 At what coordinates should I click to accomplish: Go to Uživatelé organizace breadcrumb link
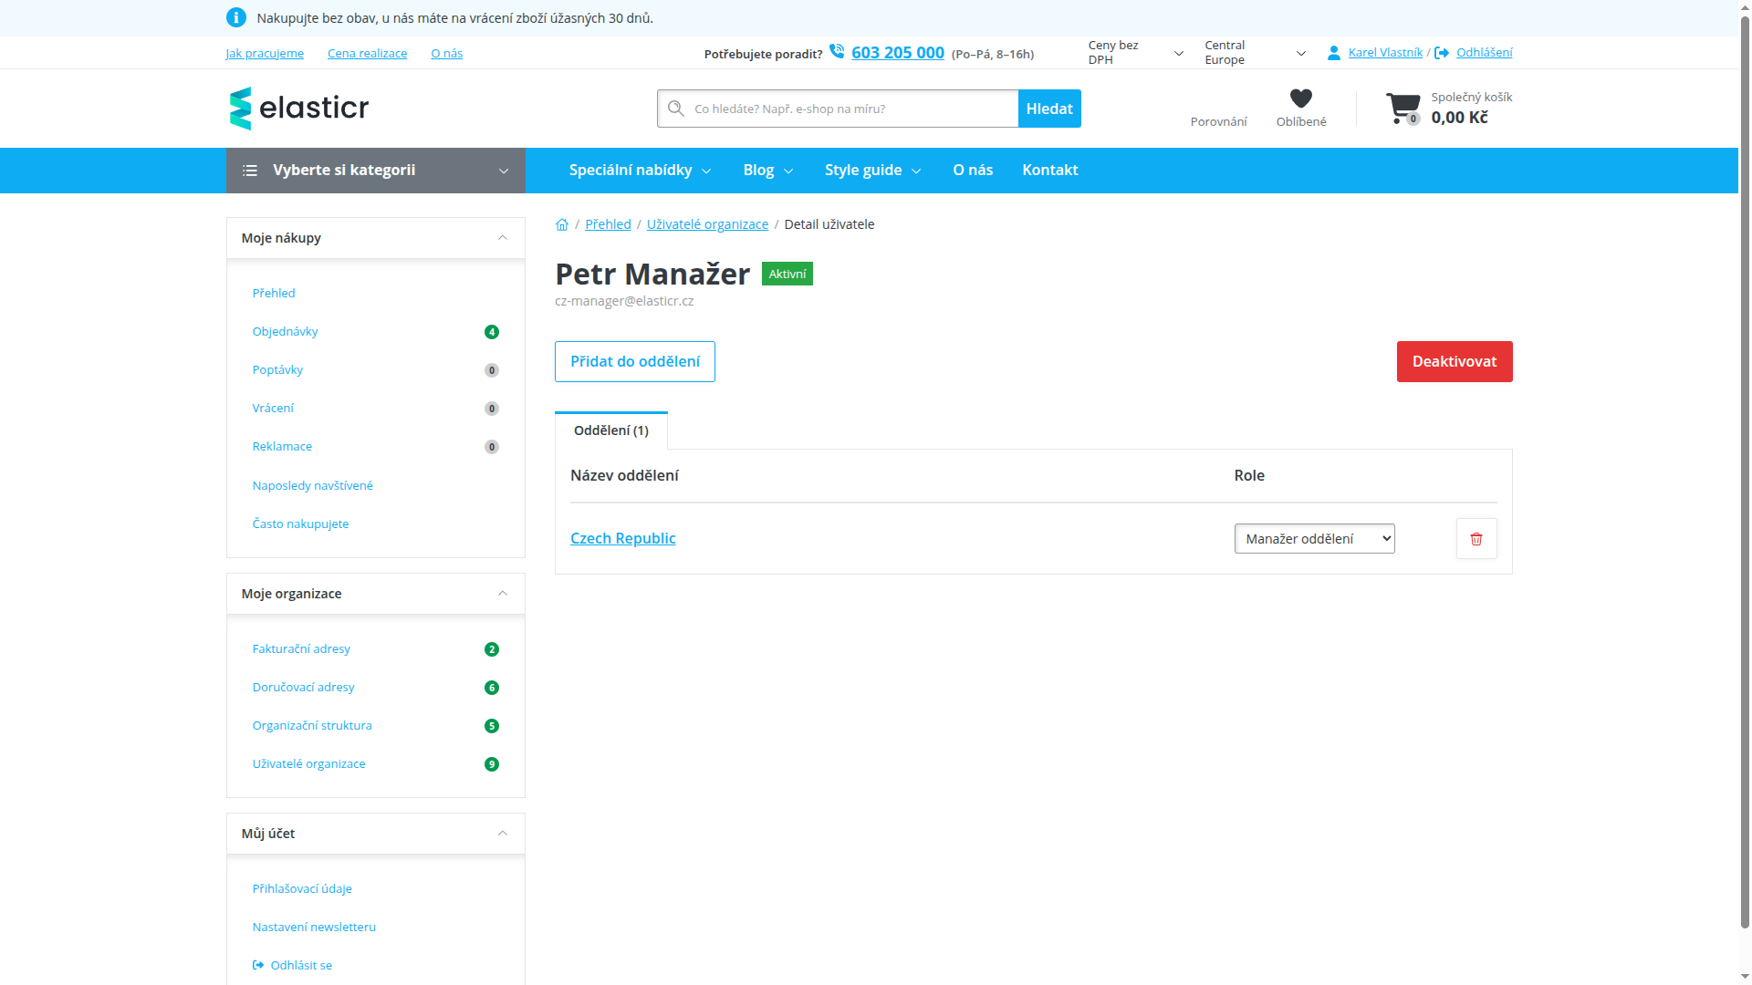707,224
